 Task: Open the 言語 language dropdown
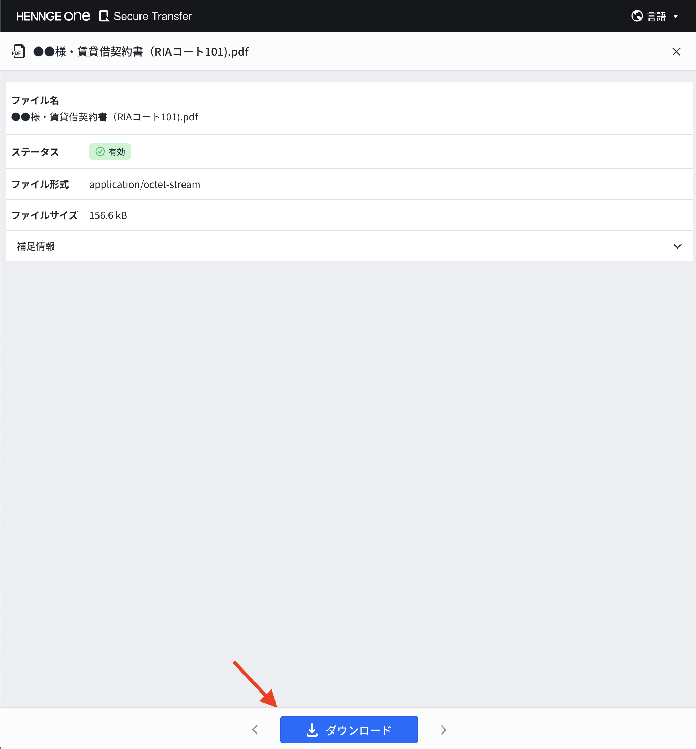tap(656, 16)
